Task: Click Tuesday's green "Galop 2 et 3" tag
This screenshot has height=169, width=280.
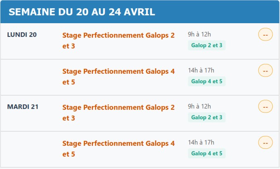Action: pos(207,118)
